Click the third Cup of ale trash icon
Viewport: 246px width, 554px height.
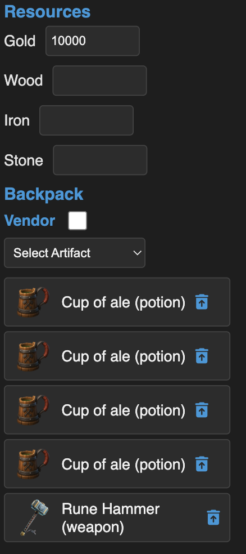pos(202,410)
